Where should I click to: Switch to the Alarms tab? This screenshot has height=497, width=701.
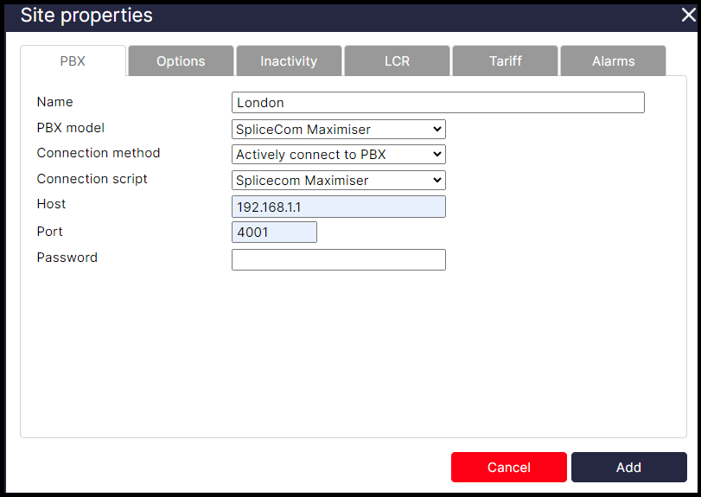pyautogui.click(x=613, y=61)
